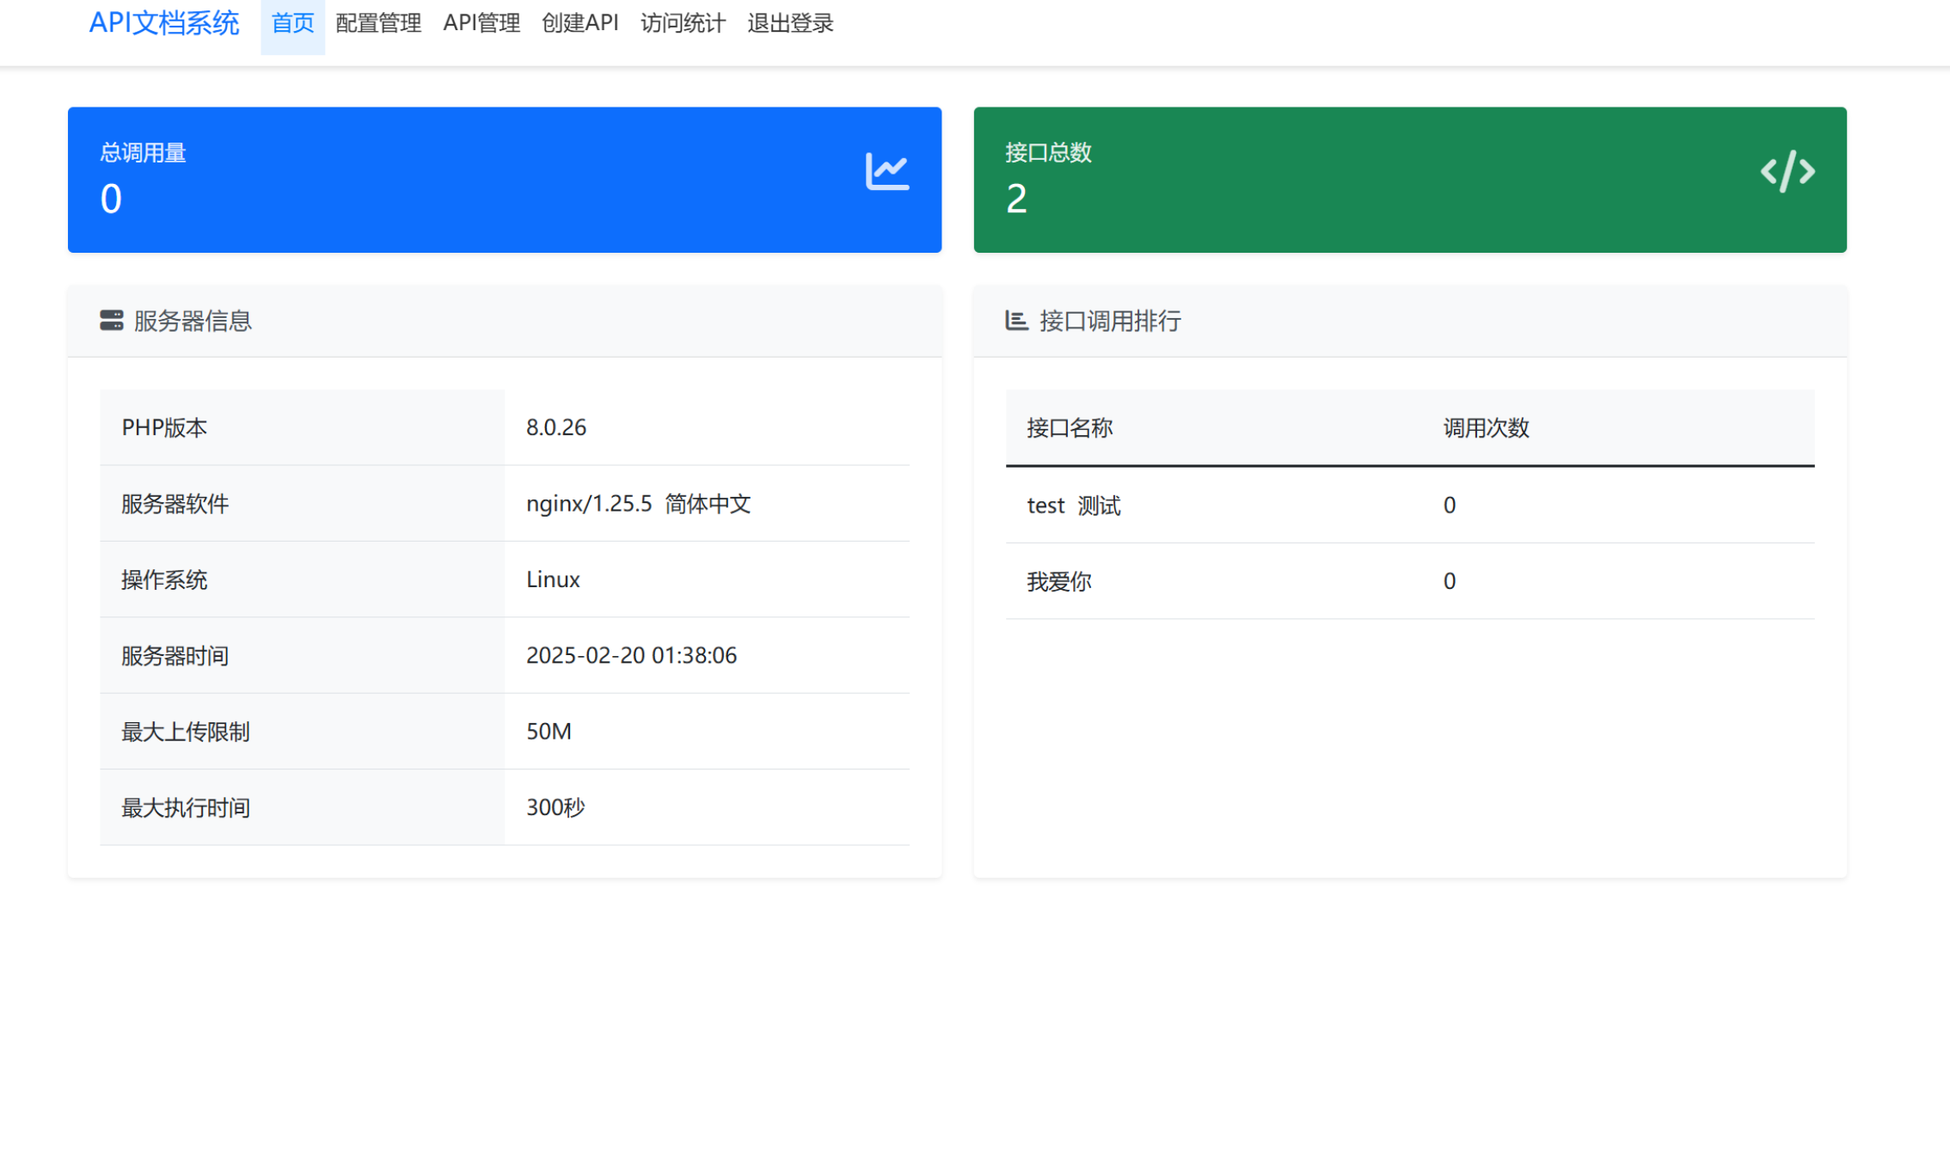Click the code </> icon on the green card
Image resolution: width=1950 pixels, height=1171 pixels.
(1787, 171)
